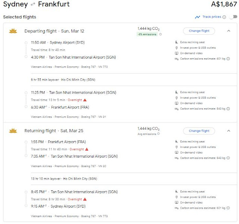This screenshot has height=224, width=239.
Task: Click carbon emissions info icon for VN 773
Action: click(x=228, y=208)
